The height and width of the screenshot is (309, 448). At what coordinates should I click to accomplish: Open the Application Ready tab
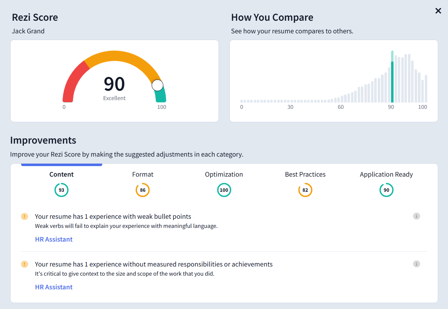(x=386, y=174)
